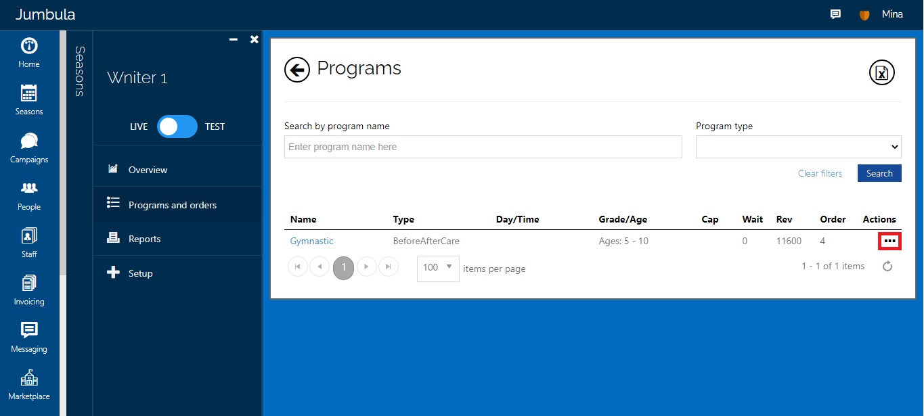Open the actions menu for Gymnastic
Image resolution: width=924 pixels, height=416 pixels.
[x=889, y=241]
